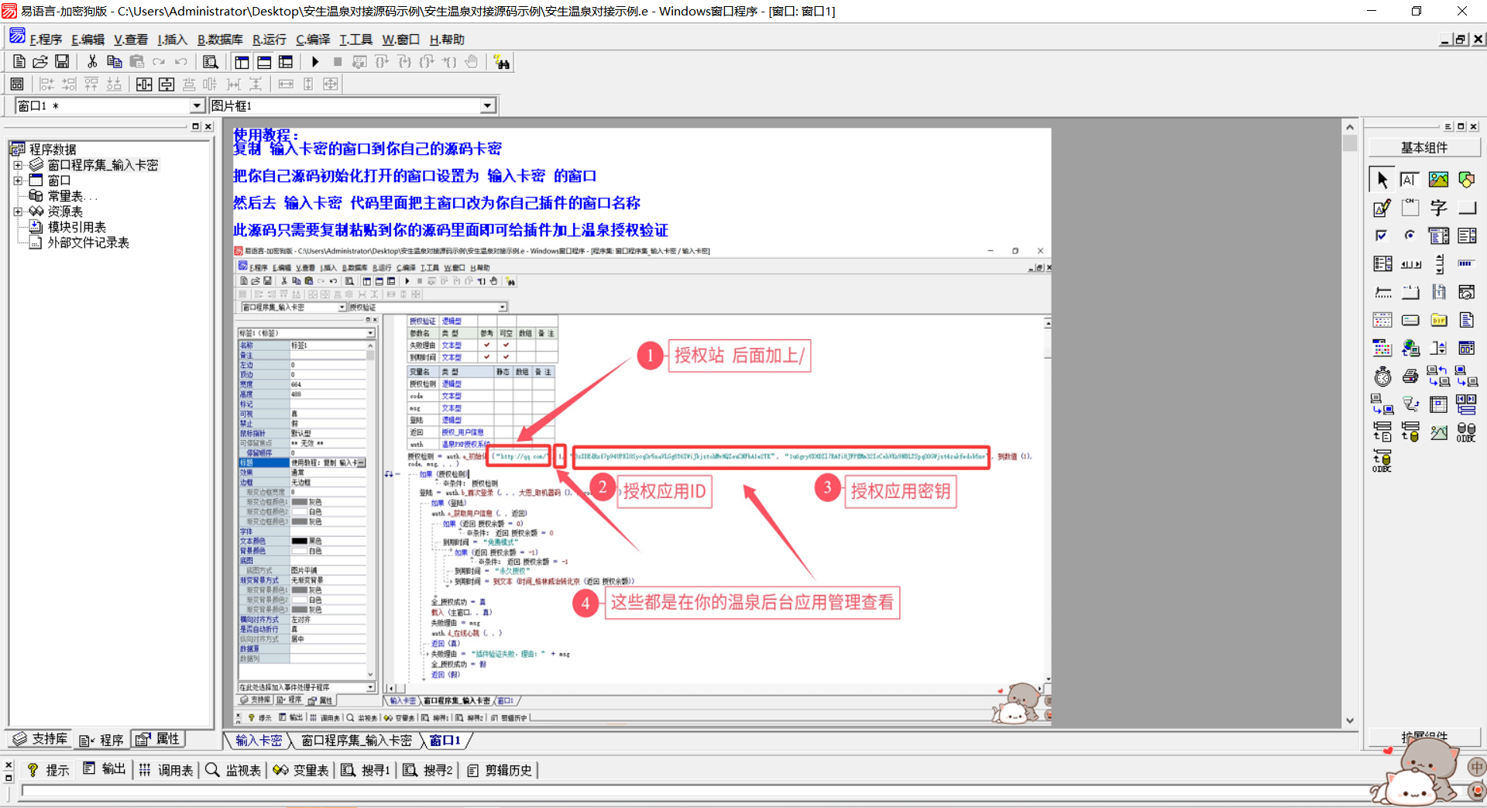Switch to the 输入卡密 editor tab
This screenshot has height=808, width=1487.
click(259, 741)
